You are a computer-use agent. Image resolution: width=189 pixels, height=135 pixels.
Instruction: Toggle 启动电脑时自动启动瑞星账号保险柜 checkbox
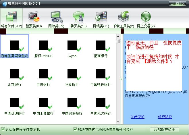[x=75, y=129]
